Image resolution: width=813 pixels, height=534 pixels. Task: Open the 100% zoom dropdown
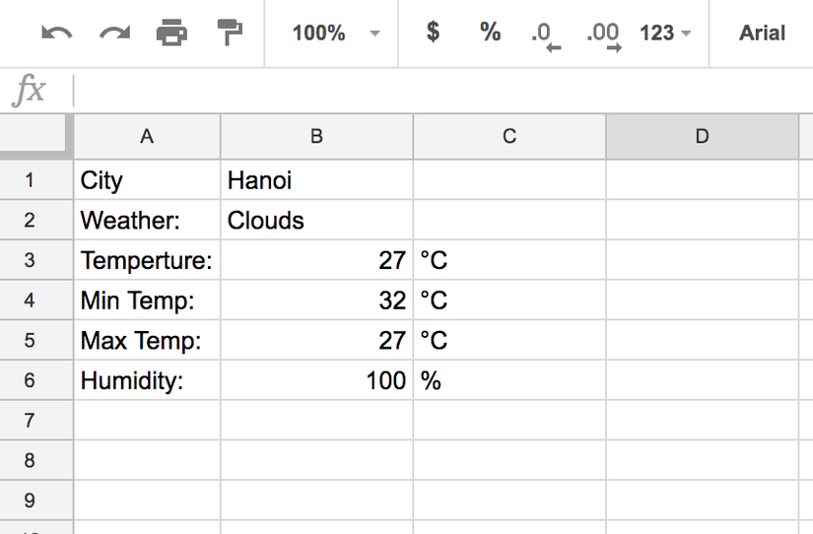coord(335,33)
